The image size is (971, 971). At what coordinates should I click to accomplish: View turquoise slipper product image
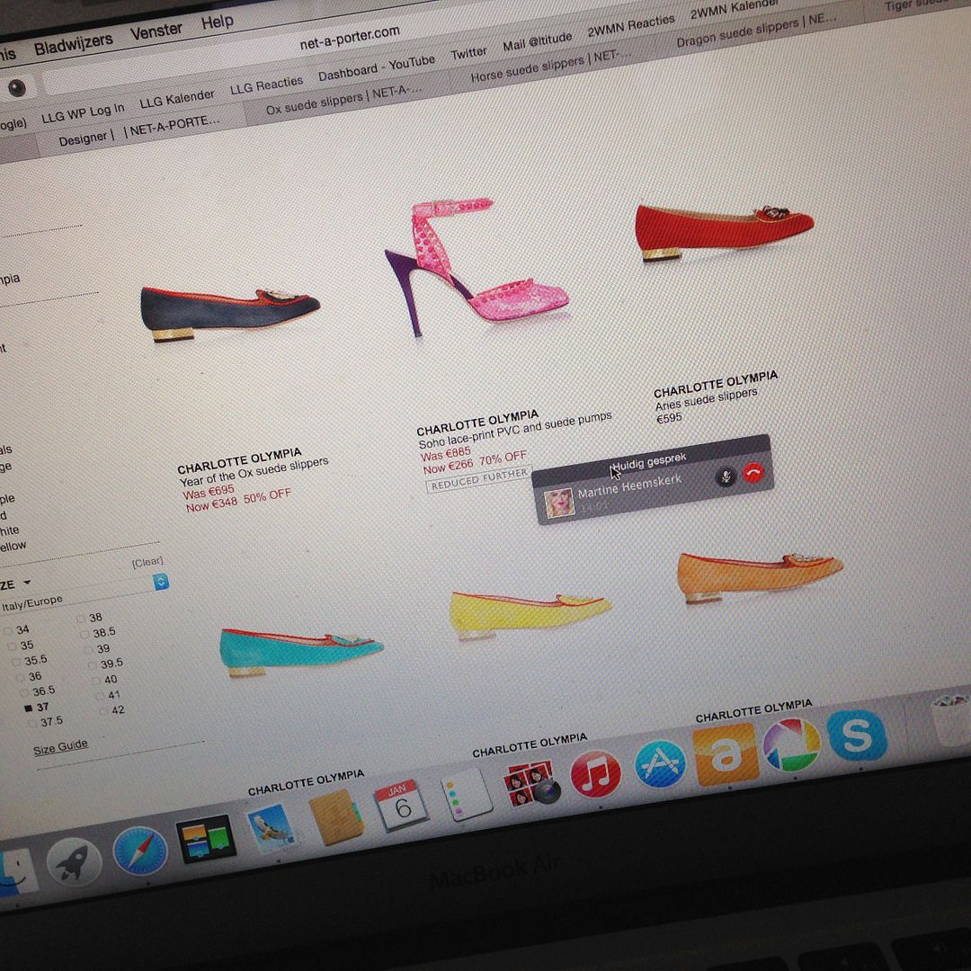301,652
